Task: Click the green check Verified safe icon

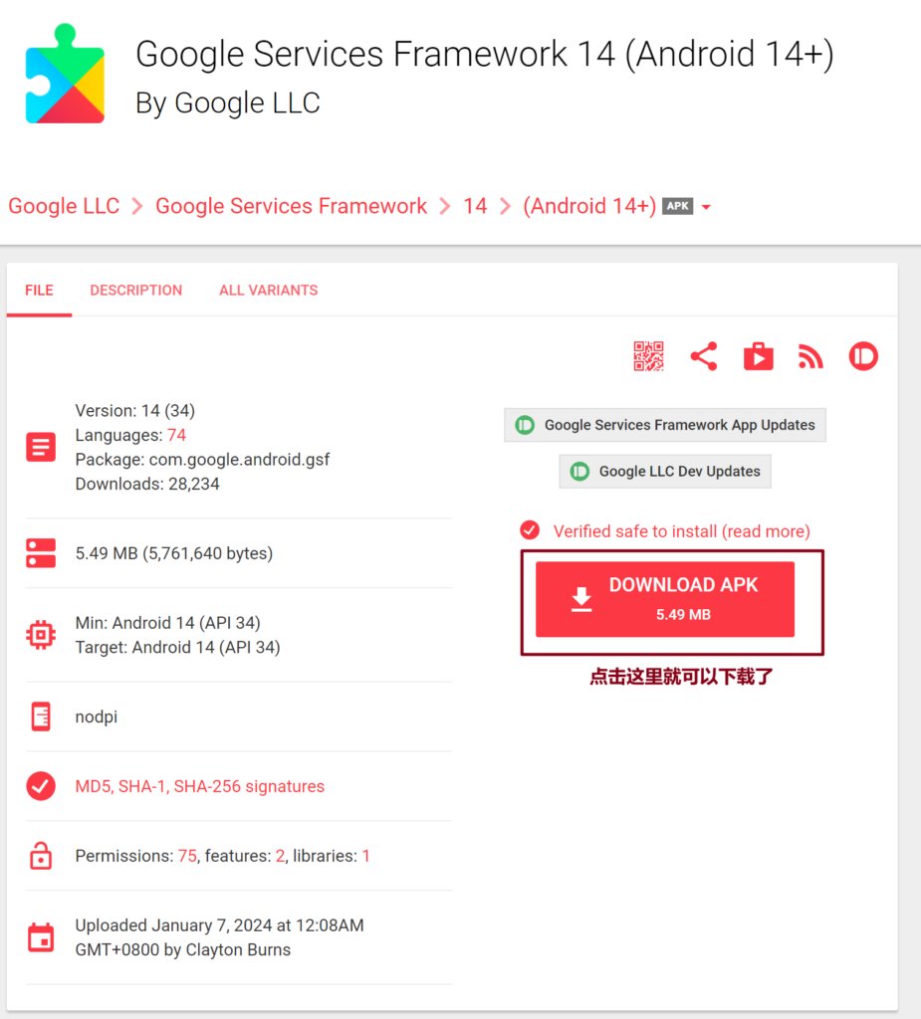Action: click(530, 530)
